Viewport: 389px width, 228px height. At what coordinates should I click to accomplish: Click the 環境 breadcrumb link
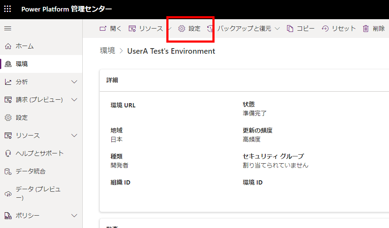coord(107,51)
